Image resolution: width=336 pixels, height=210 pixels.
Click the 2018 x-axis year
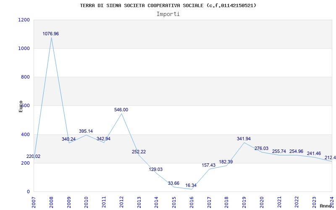(227, 202)
